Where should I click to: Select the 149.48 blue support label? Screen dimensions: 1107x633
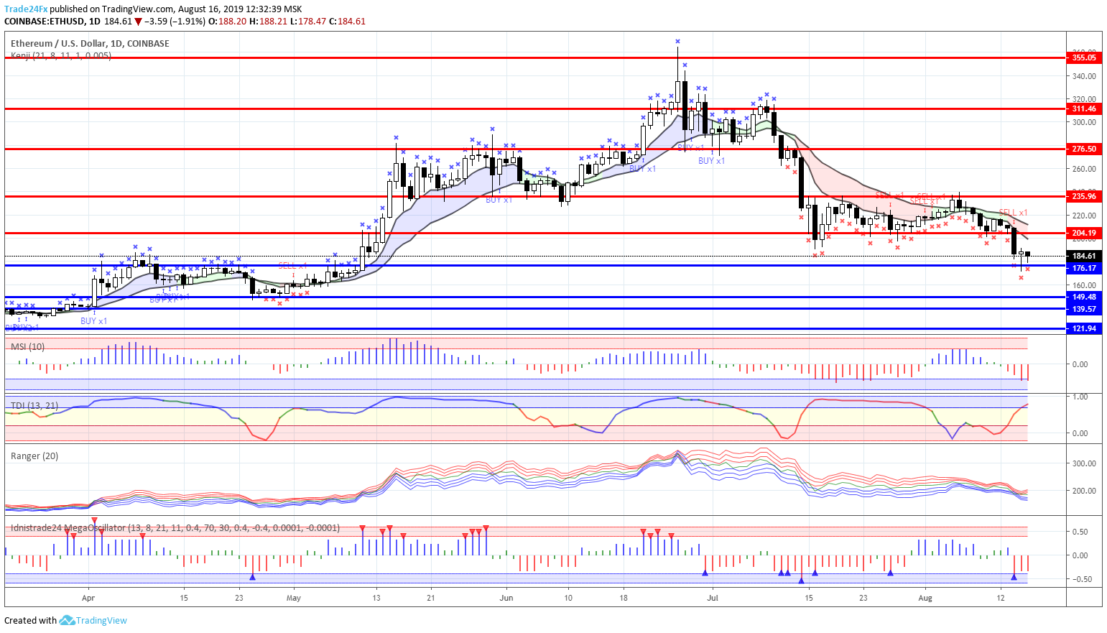click(x=1084, y=297)
